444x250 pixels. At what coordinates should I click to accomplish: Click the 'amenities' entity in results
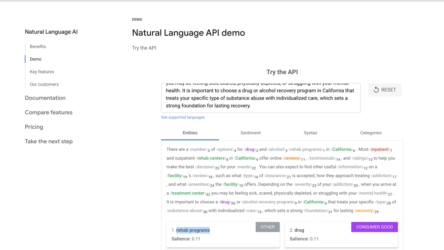coord(199,184)
